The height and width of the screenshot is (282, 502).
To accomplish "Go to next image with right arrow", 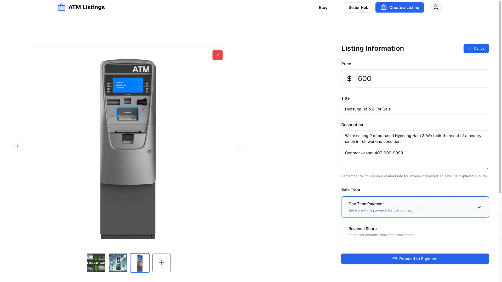I will [x=239, y=146].
